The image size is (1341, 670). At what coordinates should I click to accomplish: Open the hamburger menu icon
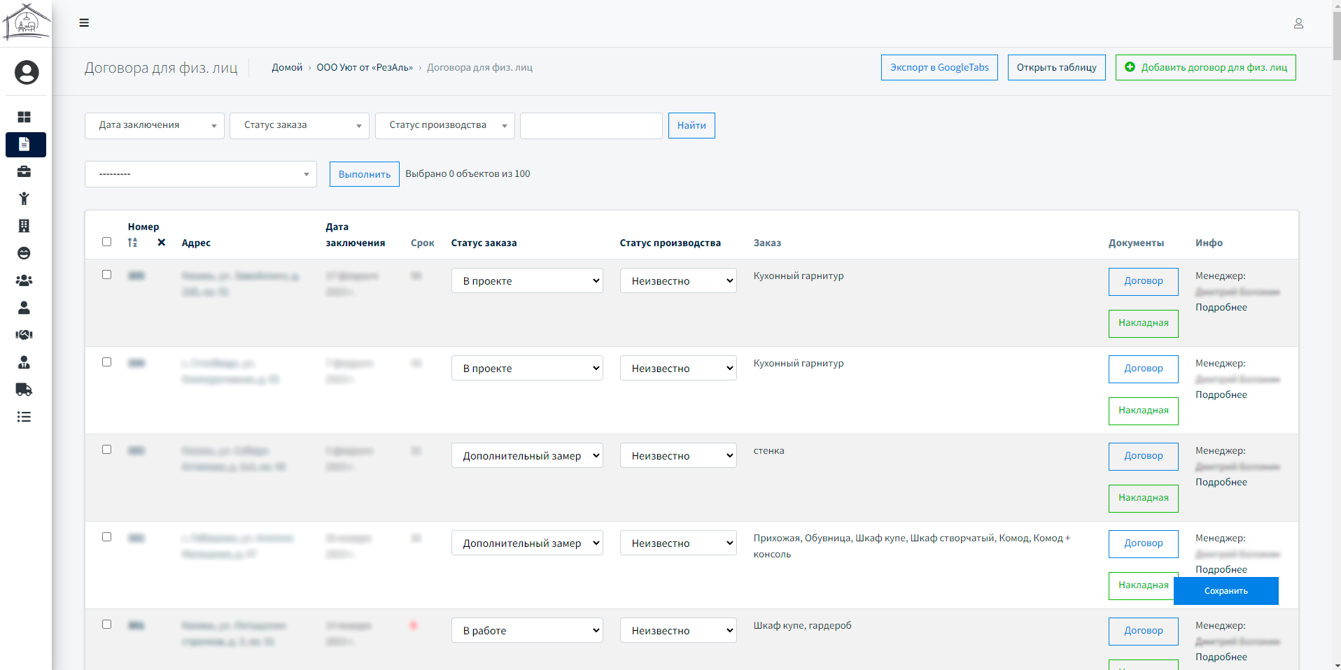coord(84,23)
